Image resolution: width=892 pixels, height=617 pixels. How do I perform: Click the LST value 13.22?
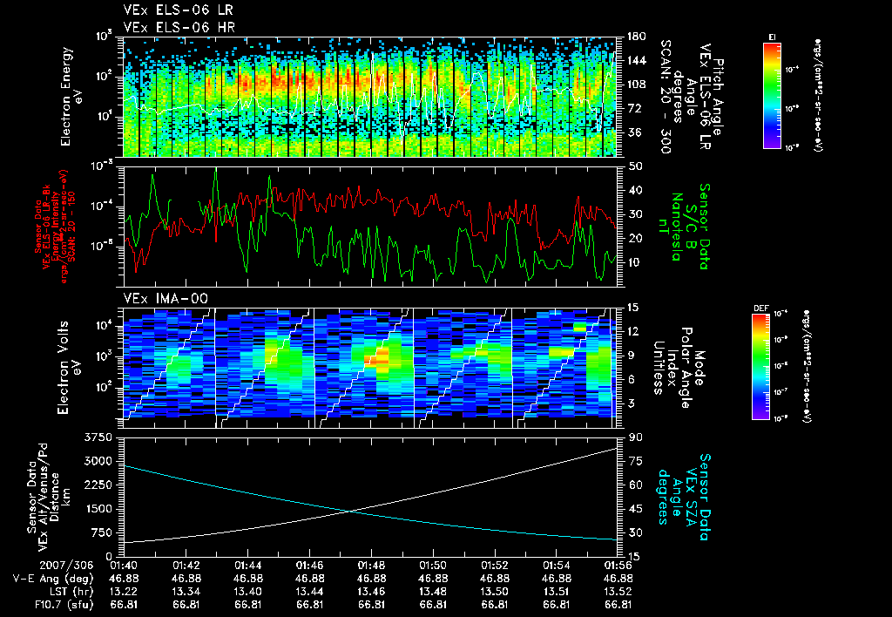click(x=124, y=592)
